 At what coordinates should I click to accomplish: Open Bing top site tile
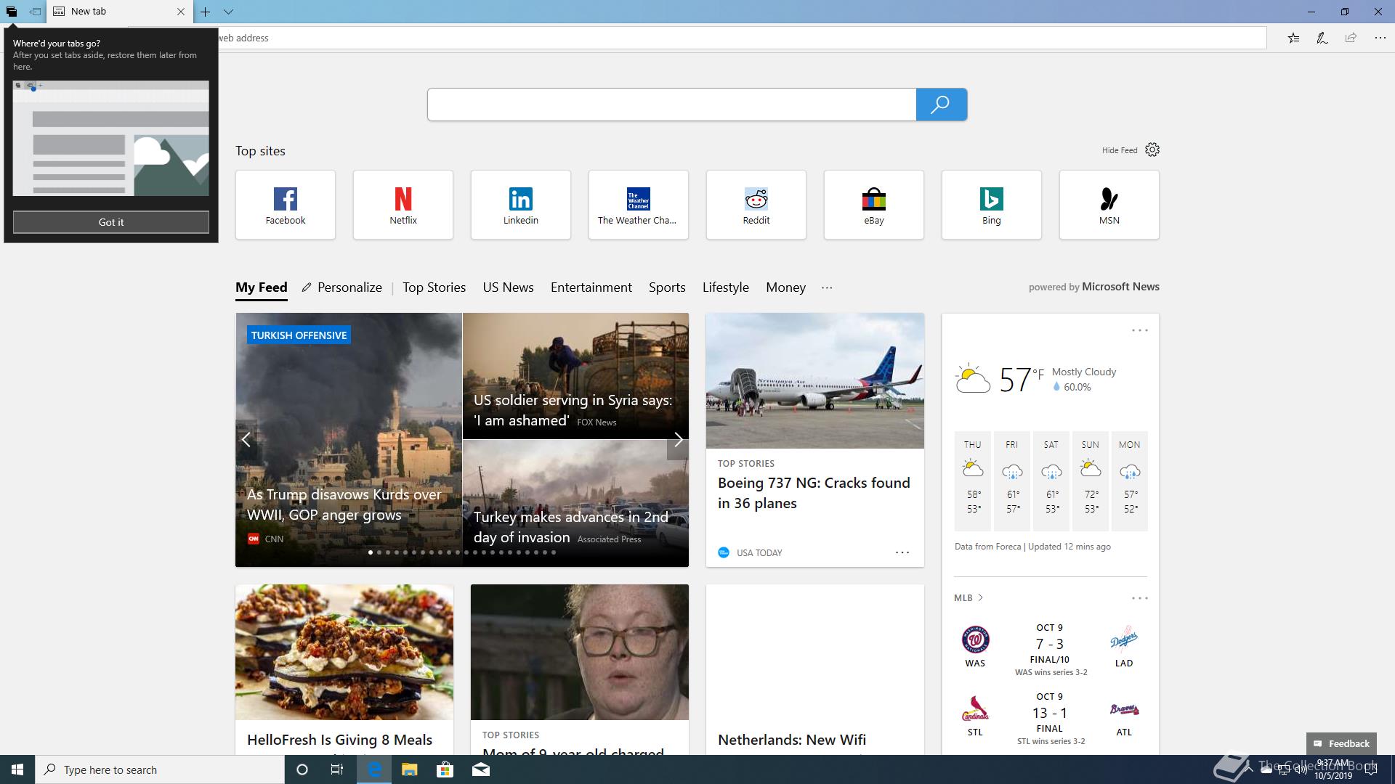[992, 205]
